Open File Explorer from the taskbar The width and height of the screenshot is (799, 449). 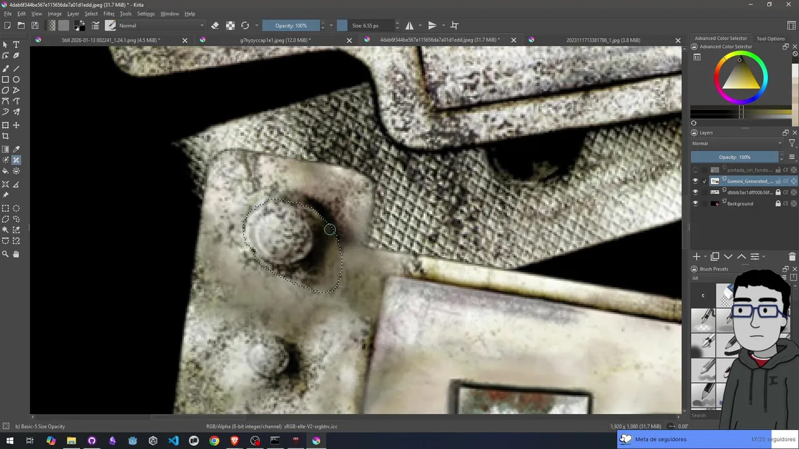click(x=71, y=441)
